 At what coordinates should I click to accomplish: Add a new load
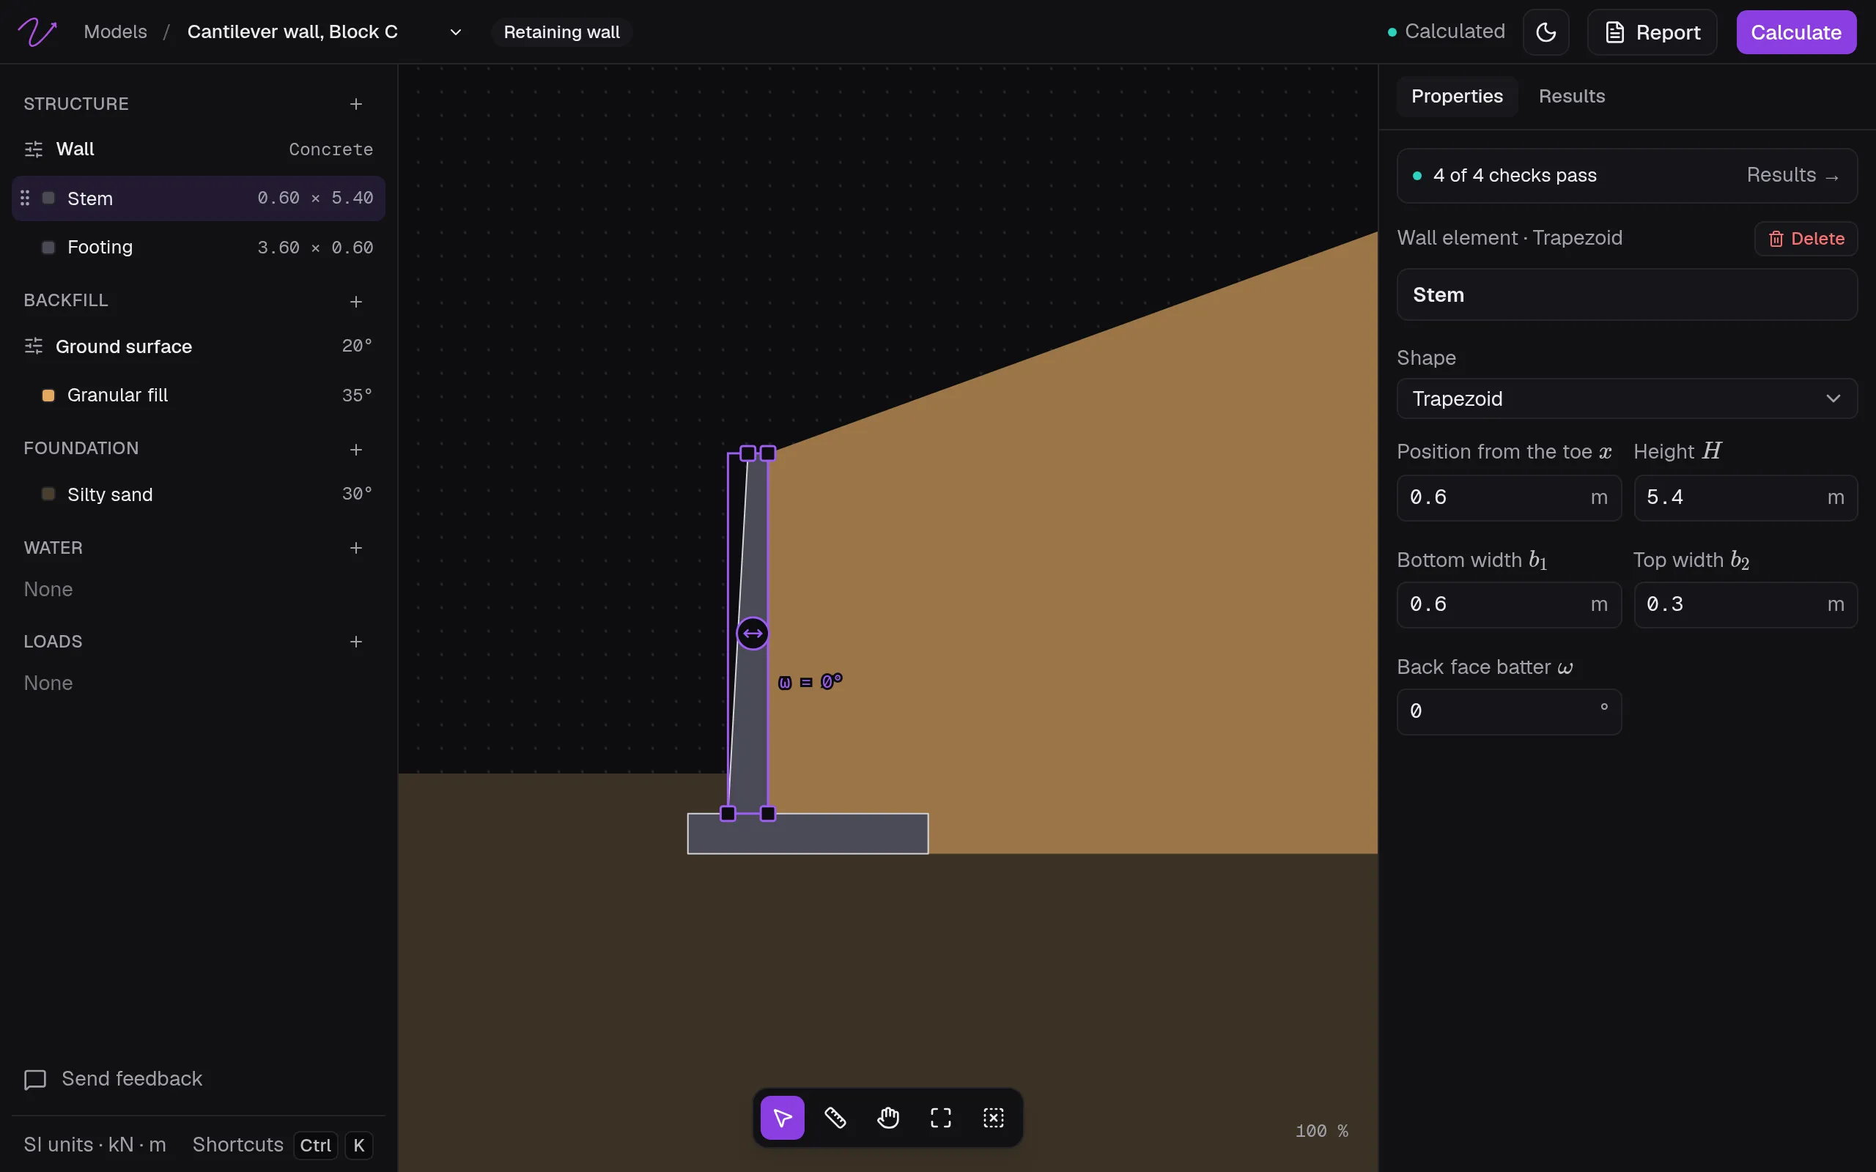pos(356,642)
